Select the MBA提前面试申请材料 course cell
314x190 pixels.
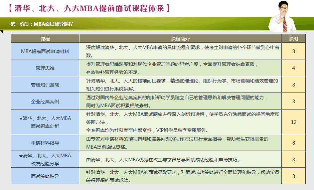pos(45,51)
